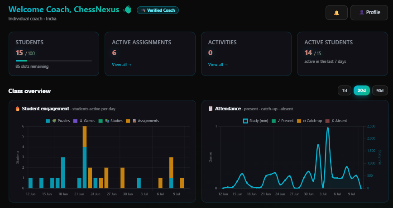This screenshot has height=208, width=393.
Task: Toggle the Studies legend swatch
Action: (101, 121)
